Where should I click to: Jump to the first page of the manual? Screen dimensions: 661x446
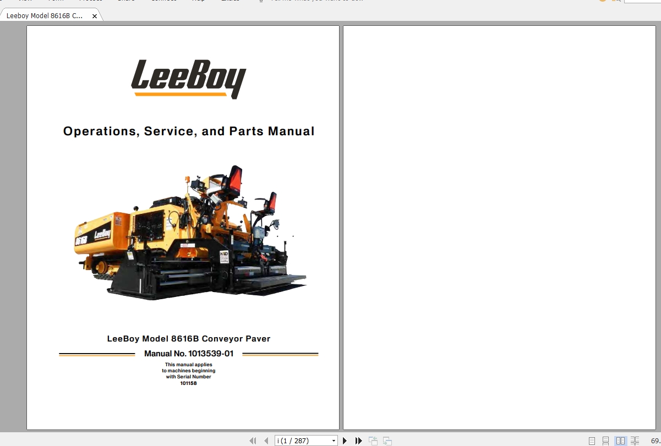click(253, 440)
